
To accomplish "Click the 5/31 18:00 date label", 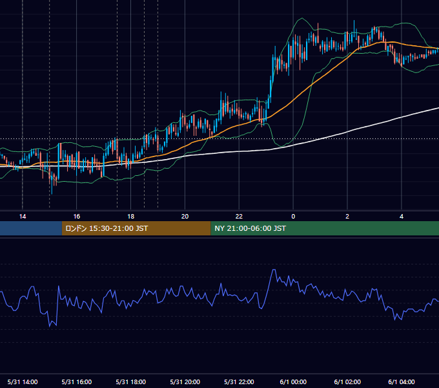I will [131, 382].
